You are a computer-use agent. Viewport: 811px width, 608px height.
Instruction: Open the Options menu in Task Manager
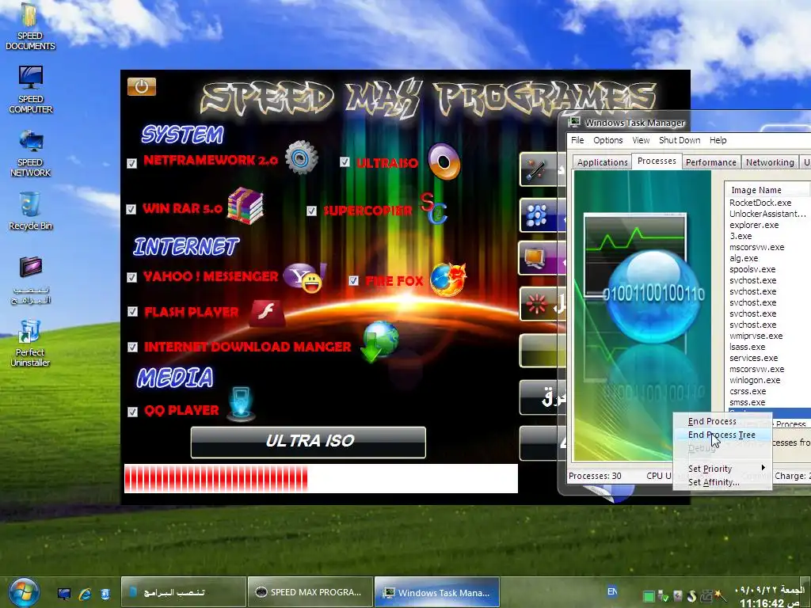[607, 140]
